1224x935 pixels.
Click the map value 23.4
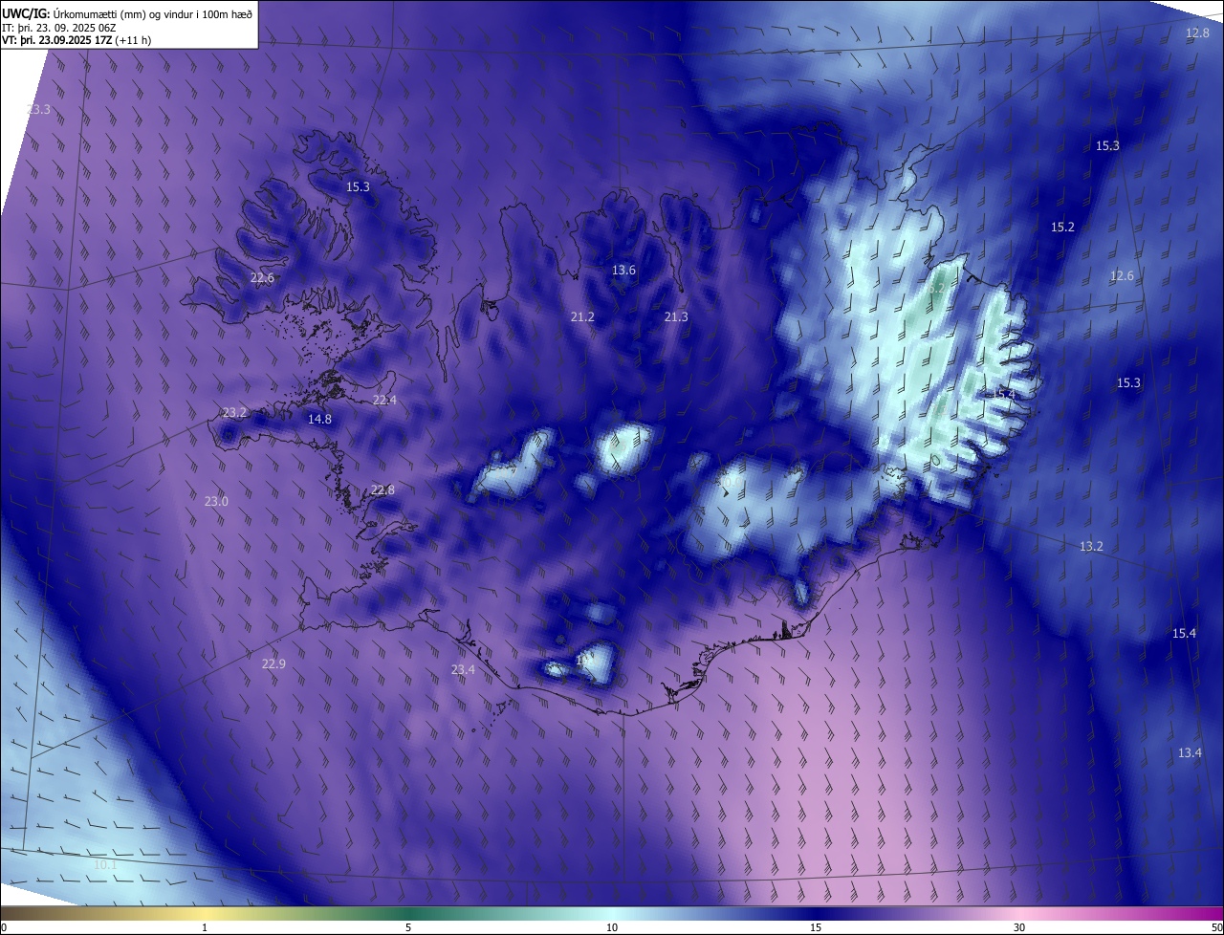tap(463, 670)
